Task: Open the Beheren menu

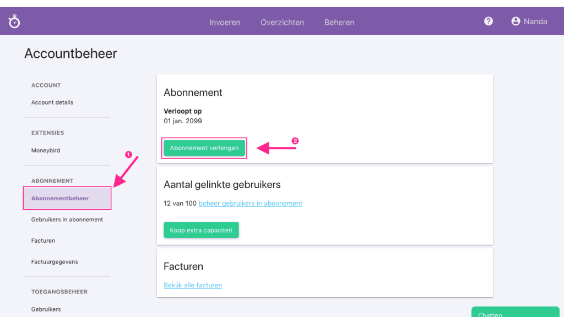Action: point(339,23)
